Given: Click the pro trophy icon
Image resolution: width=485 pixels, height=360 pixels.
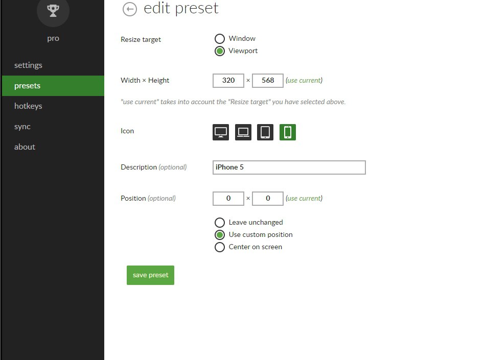Looking at the screenshot, I should pos(53,11).
